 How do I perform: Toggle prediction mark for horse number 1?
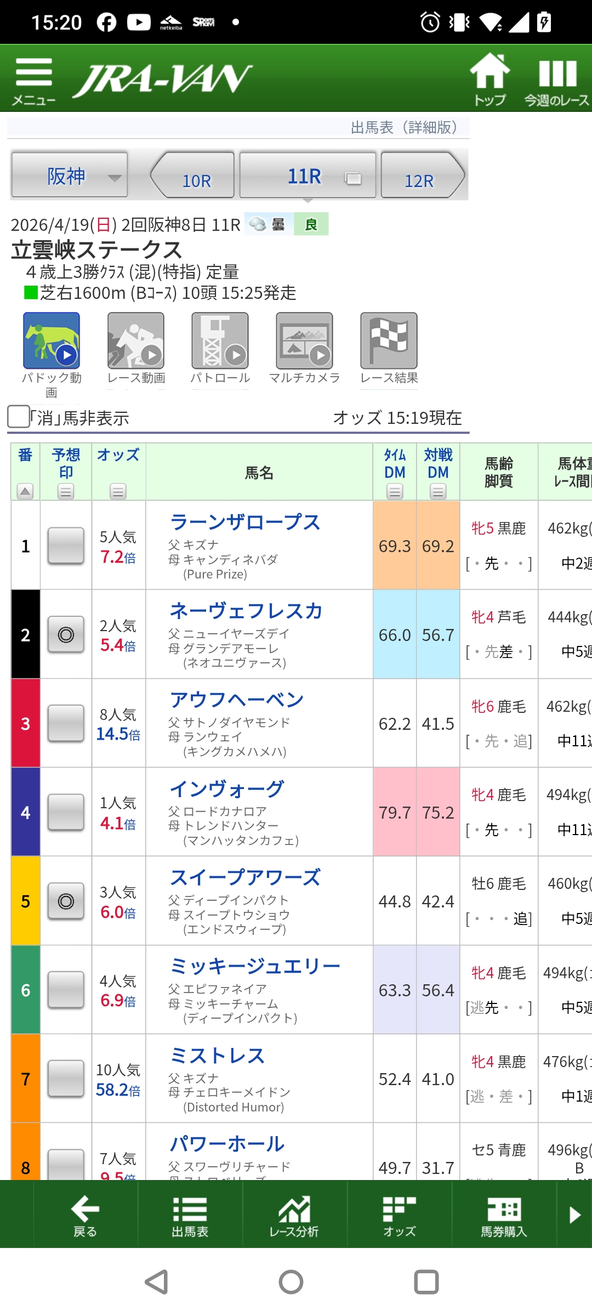click(66, 546)
